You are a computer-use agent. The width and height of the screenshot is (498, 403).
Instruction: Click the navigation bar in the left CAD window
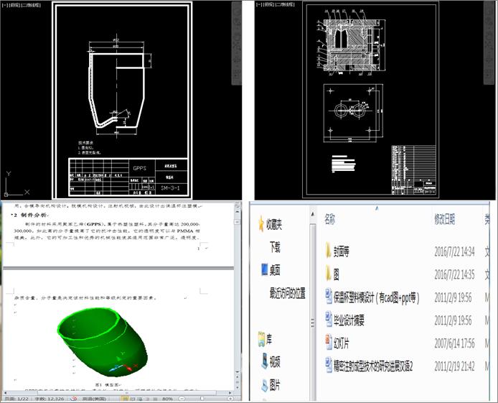[x=237, y=43]
